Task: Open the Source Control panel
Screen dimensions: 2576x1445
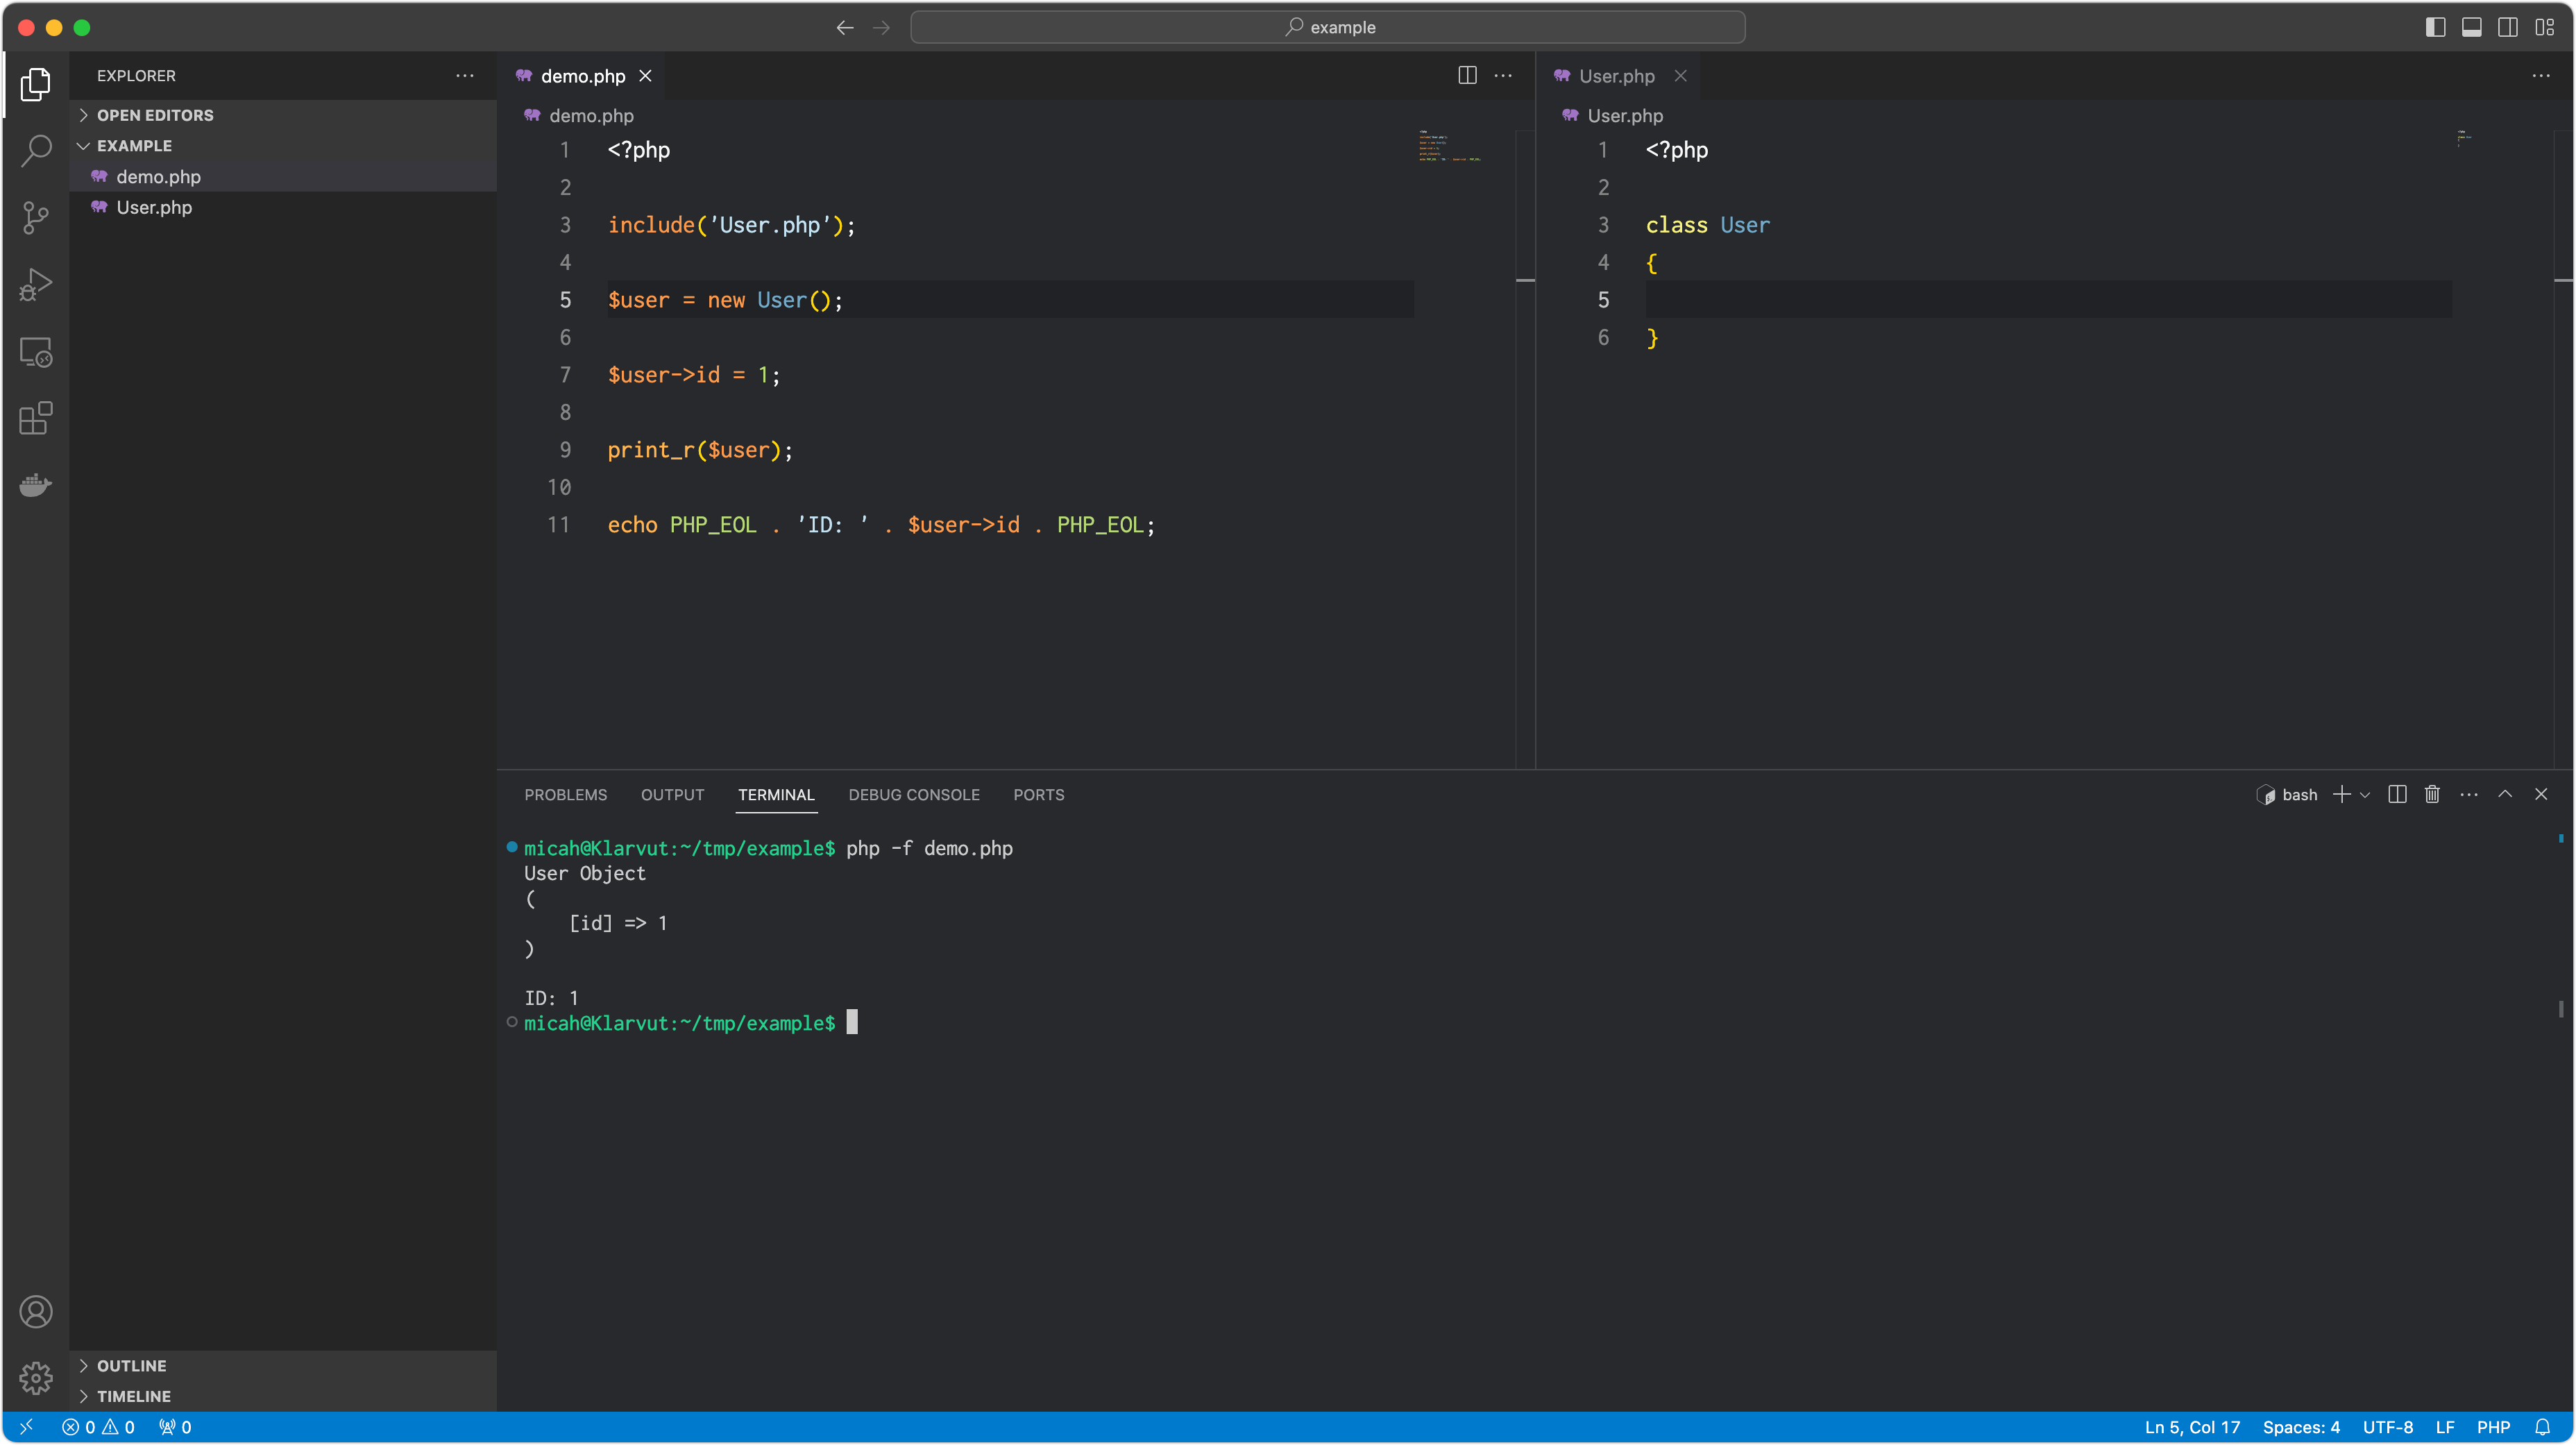Action: coord(36,218)
